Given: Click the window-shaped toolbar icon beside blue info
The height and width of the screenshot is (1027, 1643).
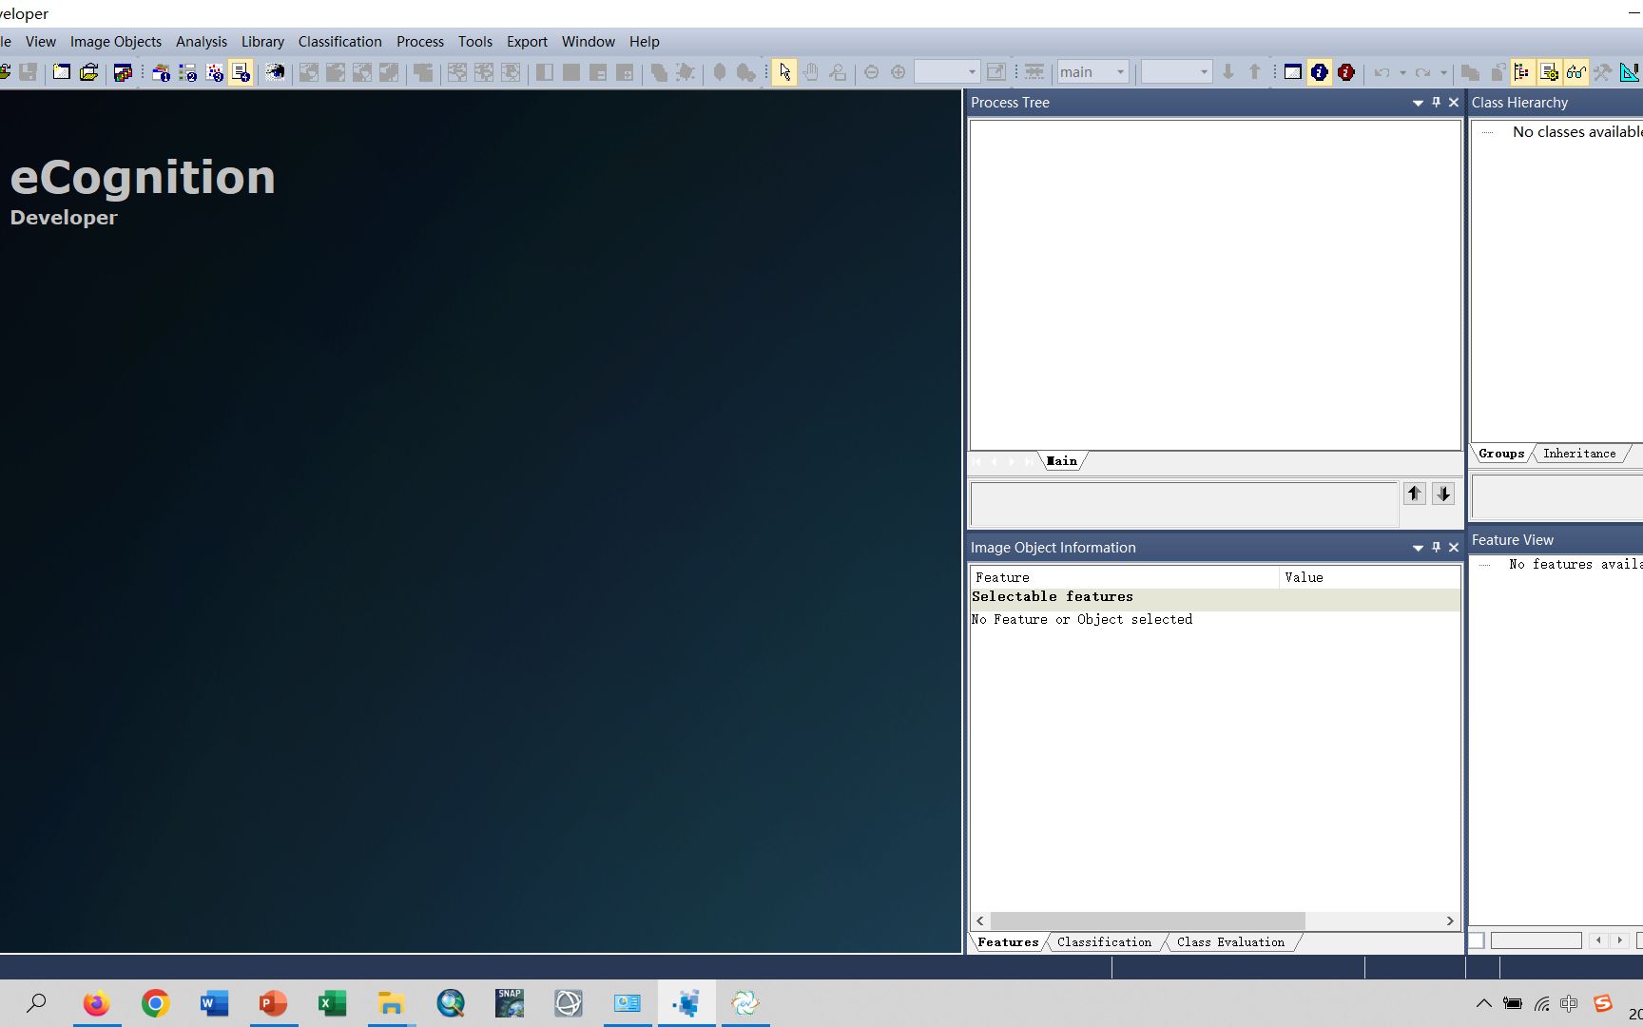Looking at the screenshot, I should tap(1292, 72).
